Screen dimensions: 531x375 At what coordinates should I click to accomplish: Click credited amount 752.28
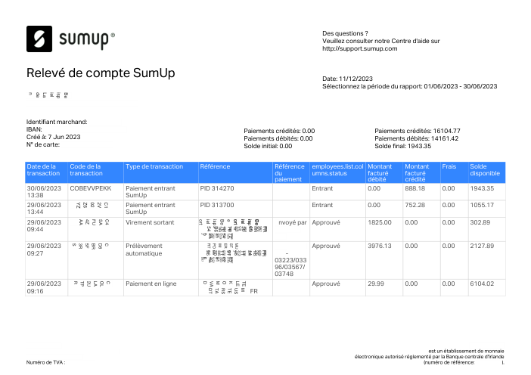pyautogui.click(x=415, y=205)
